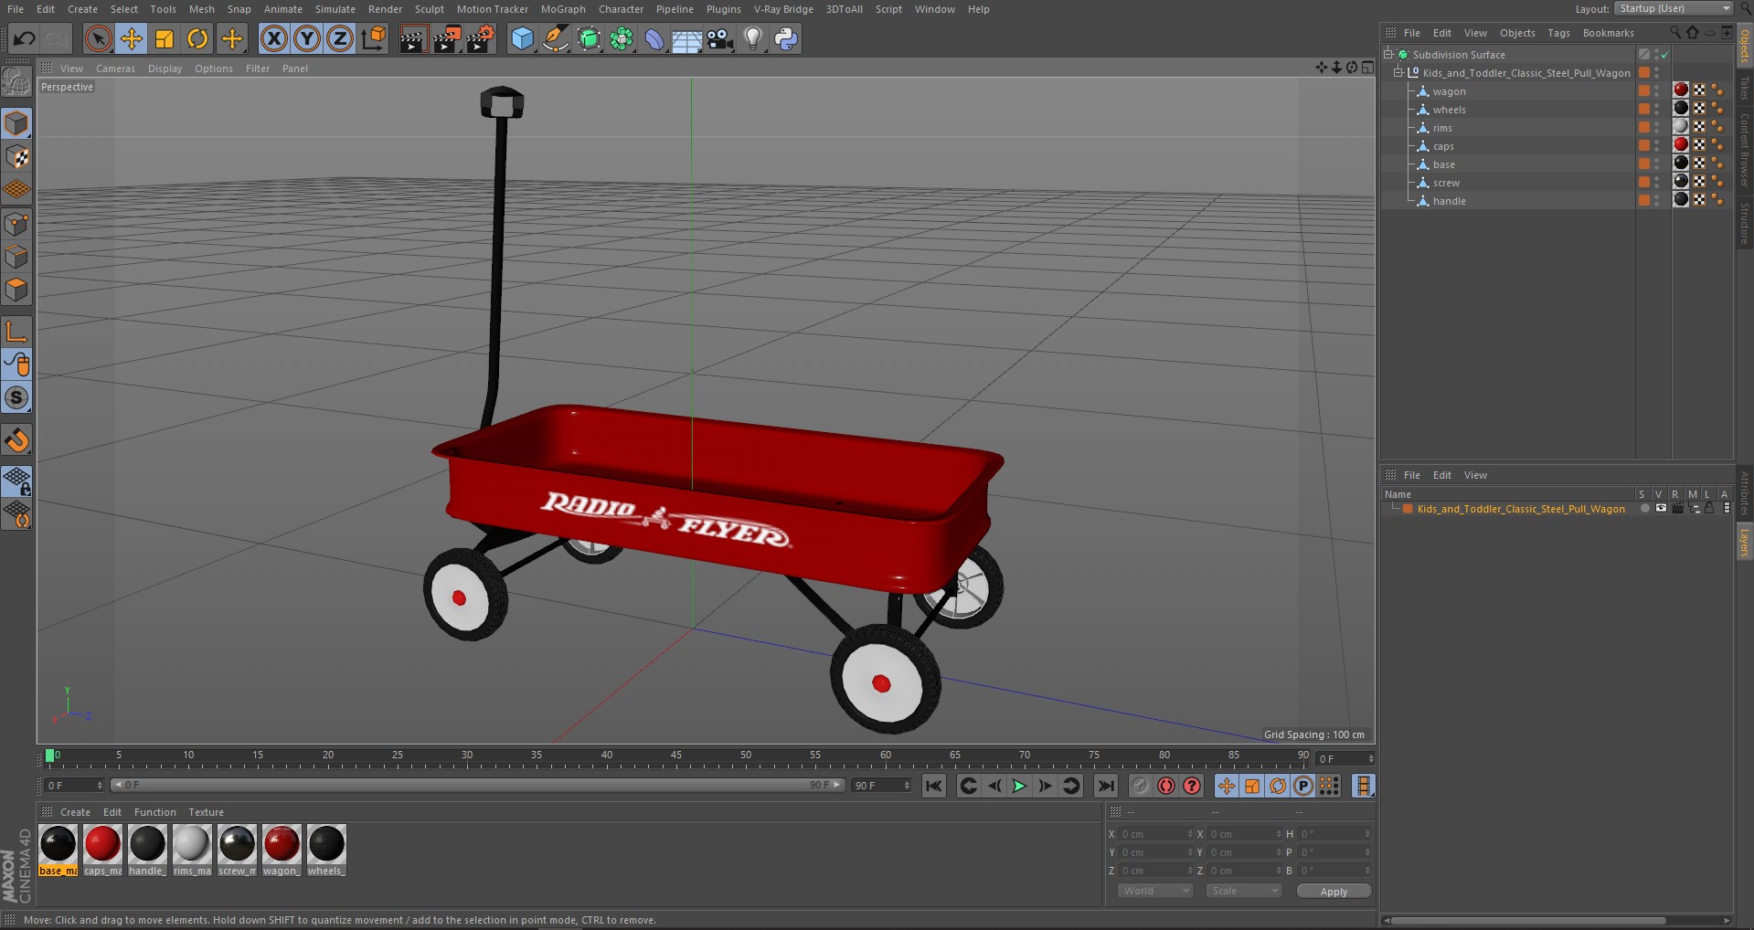Click the Python script icon
The width and height of the screenshot is (1754, 930).
(786, 38)
